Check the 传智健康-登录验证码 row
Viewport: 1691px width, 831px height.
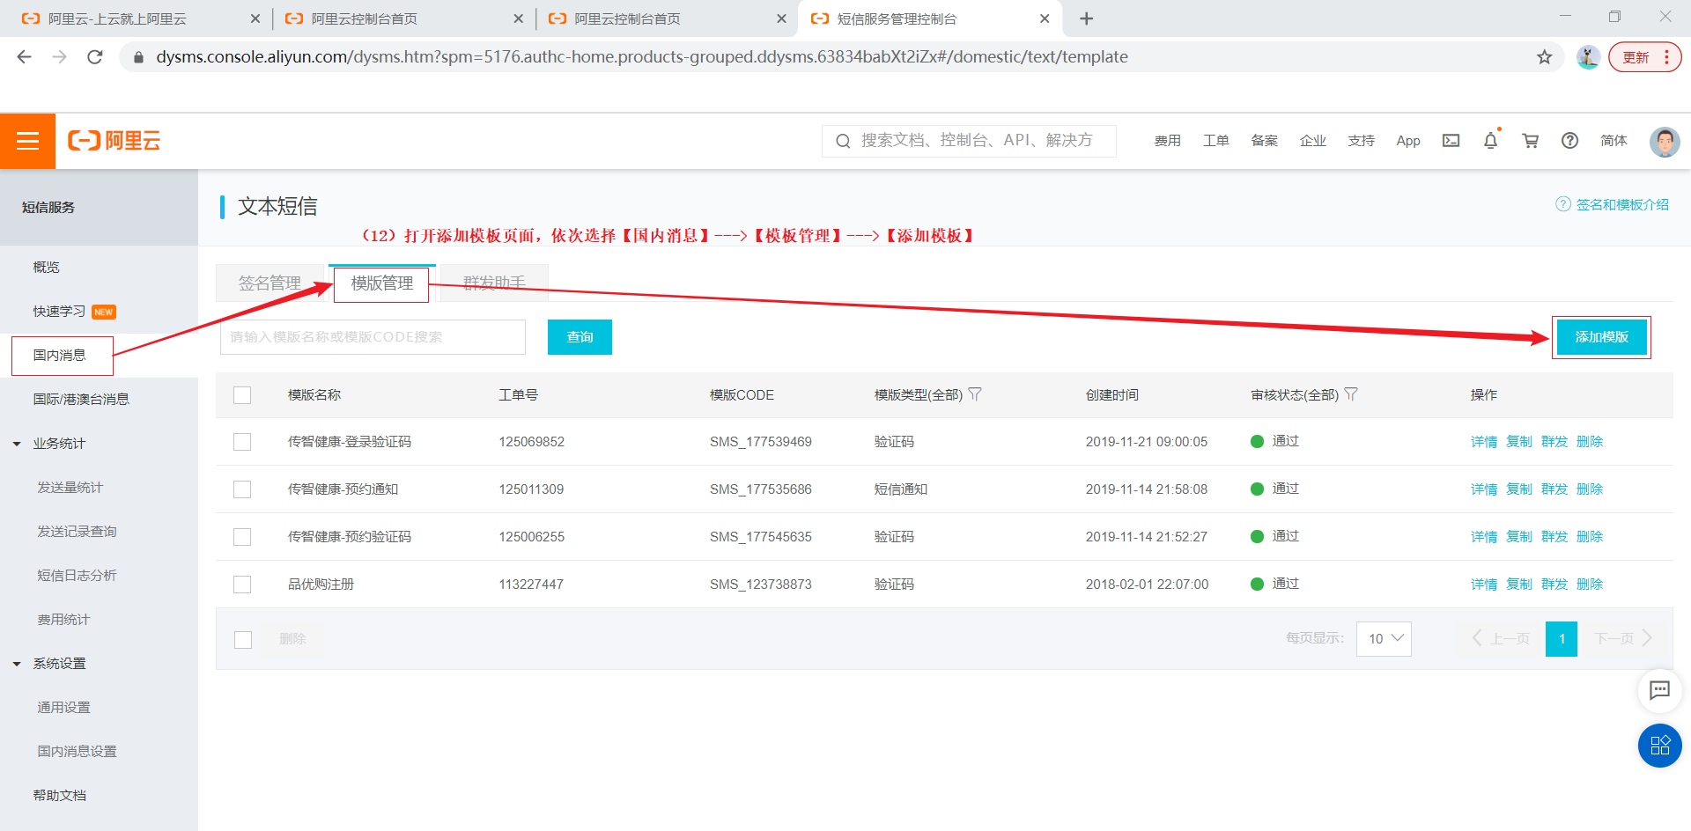[x=242, y=442]
